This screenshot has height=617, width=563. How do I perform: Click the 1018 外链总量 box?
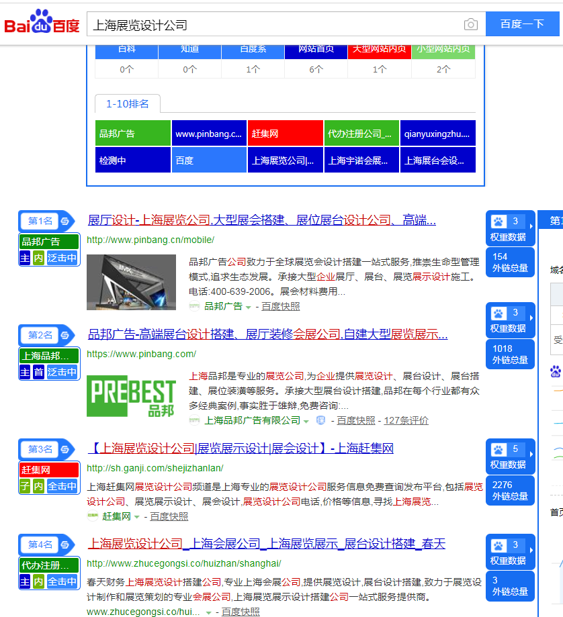510,354
